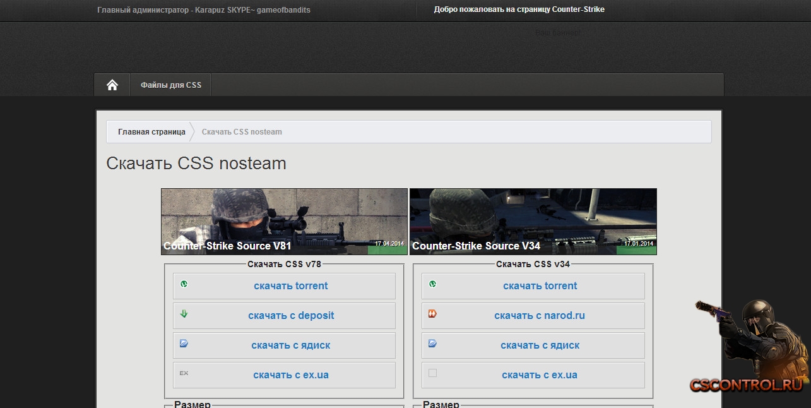Click скачать с narod.ru link
Viewport: 811px width, 408px height.
540,316
